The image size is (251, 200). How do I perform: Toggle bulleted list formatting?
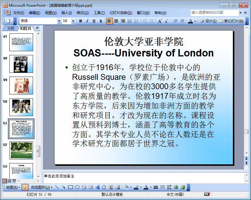(152, 21)
